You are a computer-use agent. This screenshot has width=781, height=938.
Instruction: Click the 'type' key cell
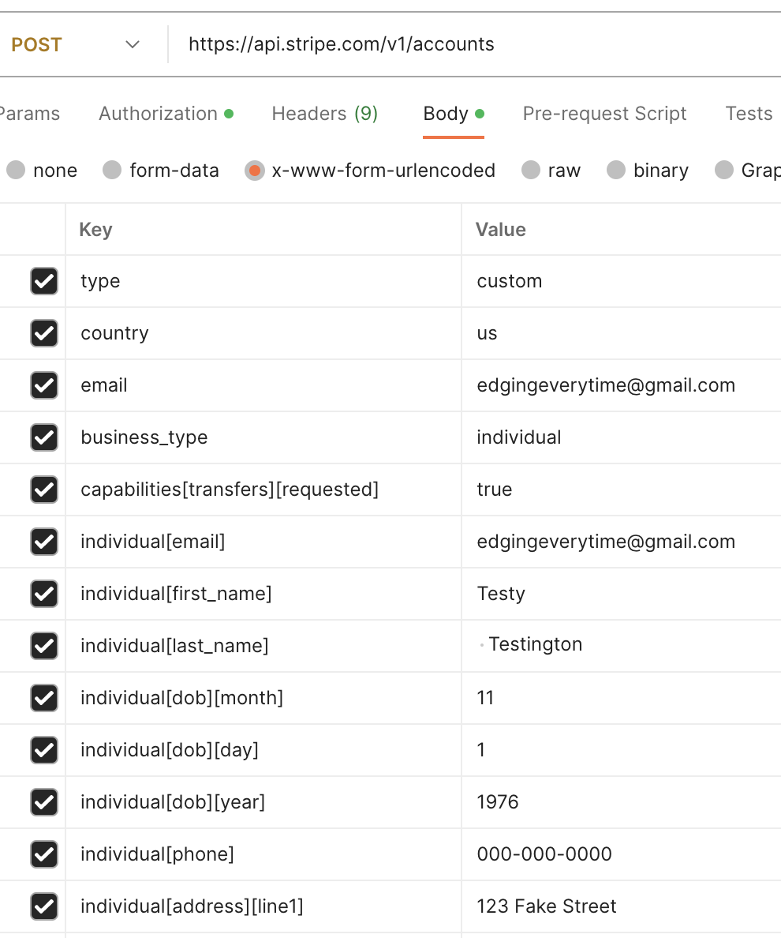[263, 281]
